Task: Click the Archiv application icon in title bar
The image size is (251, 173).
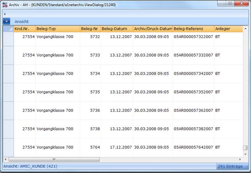Action: pos(5,5)
